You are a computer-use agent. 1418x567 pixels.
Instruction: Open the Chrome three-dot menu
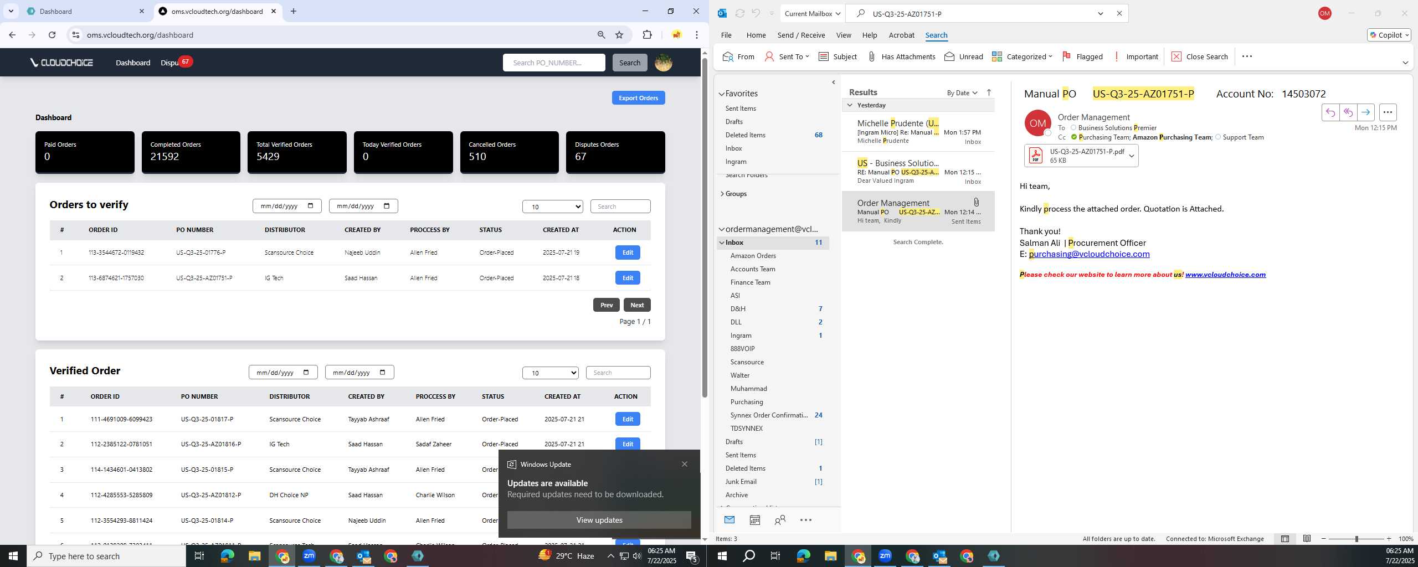(697, 35)
